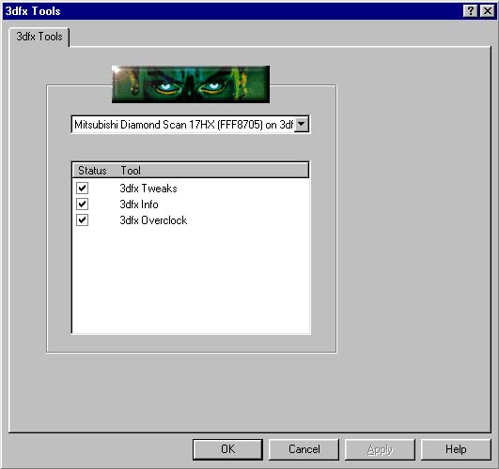Click the green eyes 3dfx banner image
The height and width of the screenshot is (469, 499).
191,84
